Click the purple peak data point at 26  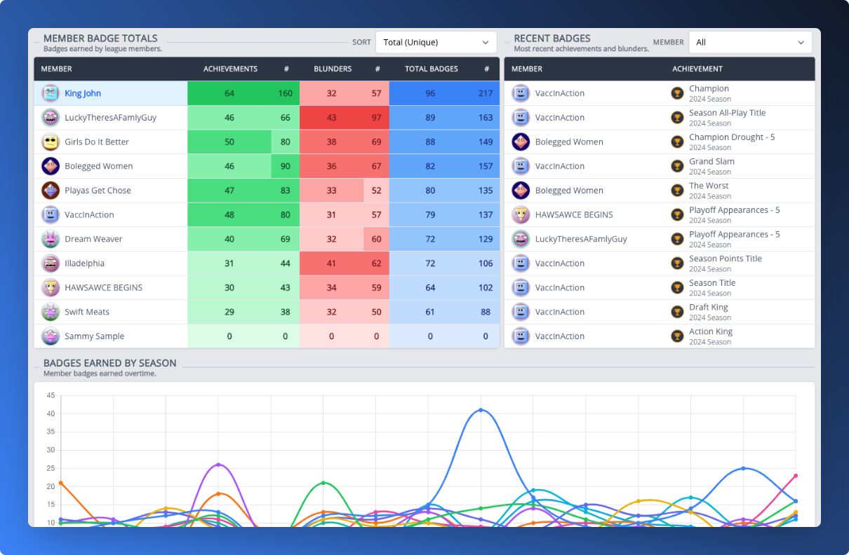[x=218, y=465]
